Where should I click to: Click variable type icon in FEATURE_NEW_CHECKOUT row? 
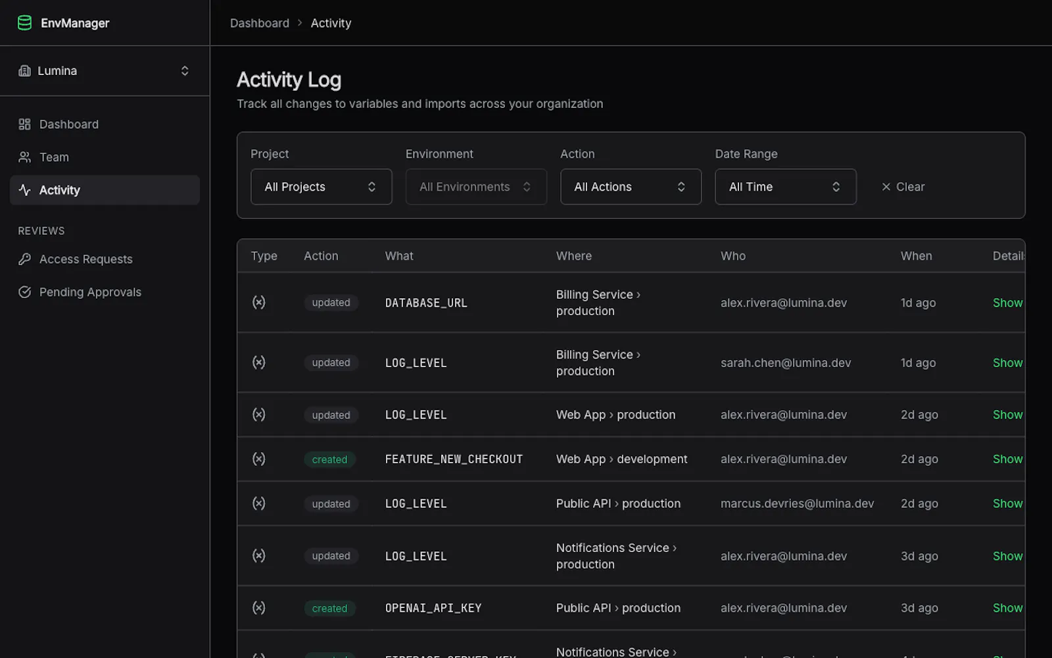point(259,459)
